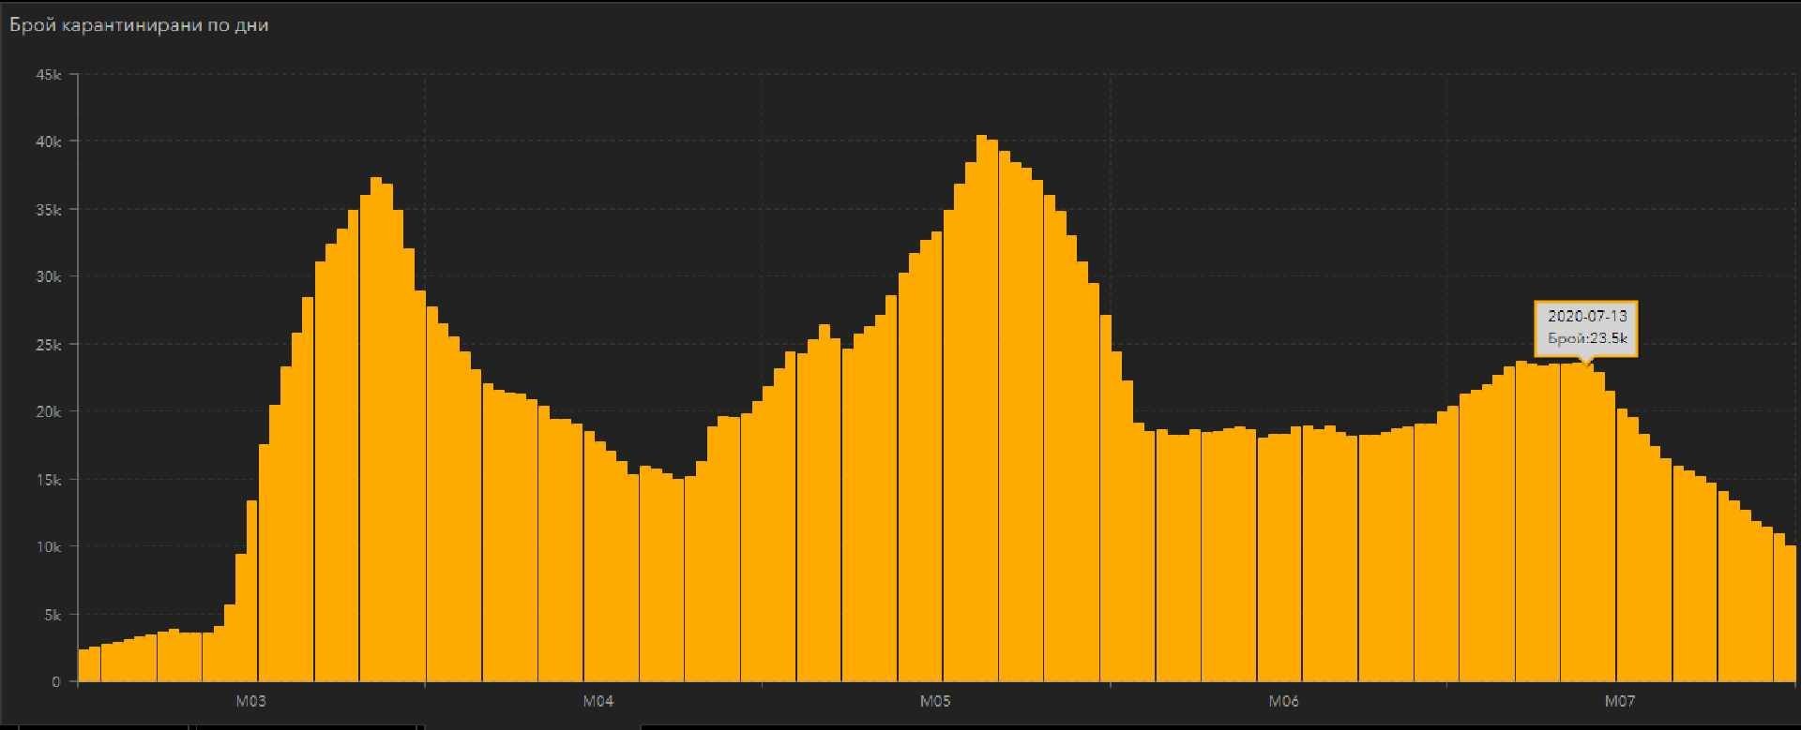This screenshot has width=1801, height=730.
Task: Click the M03 label on the x-axis
Action: 250,701
